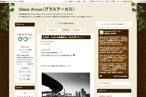
Task: Open the グルっぽ link in profile
Action: tap(26, 52)
